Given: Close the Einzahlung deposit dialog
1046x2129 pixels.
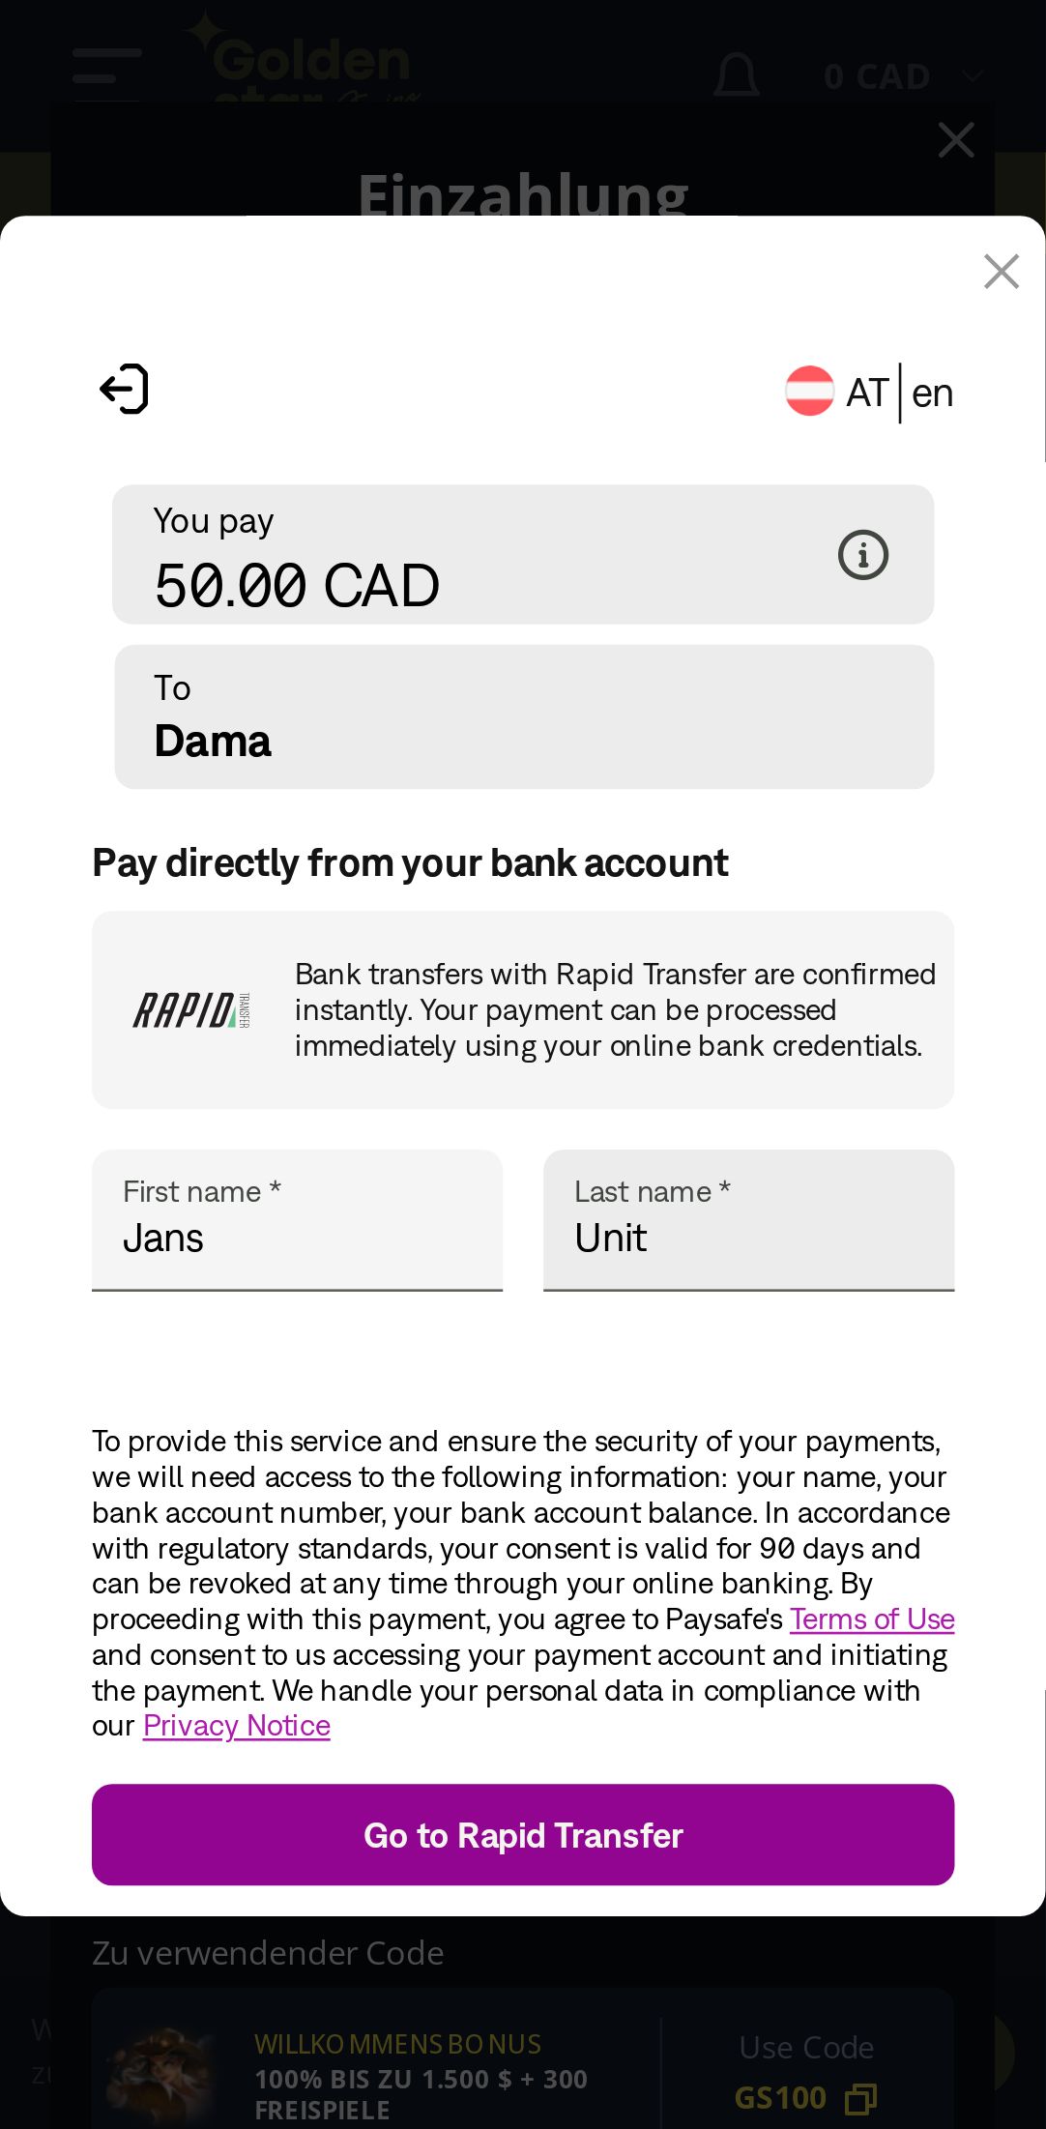Looking at the screenshot, I should (x=955, y=140).
